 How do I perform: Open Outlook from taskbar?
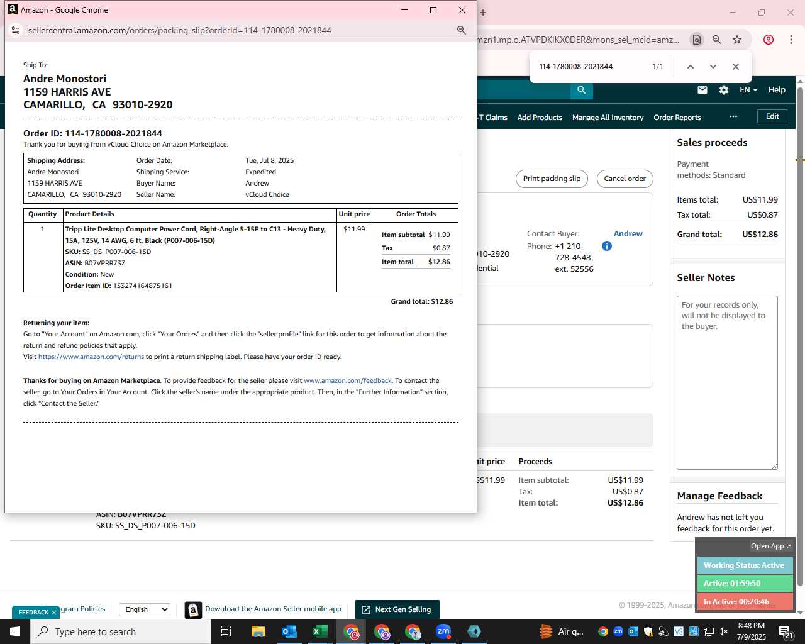(289, 631)
